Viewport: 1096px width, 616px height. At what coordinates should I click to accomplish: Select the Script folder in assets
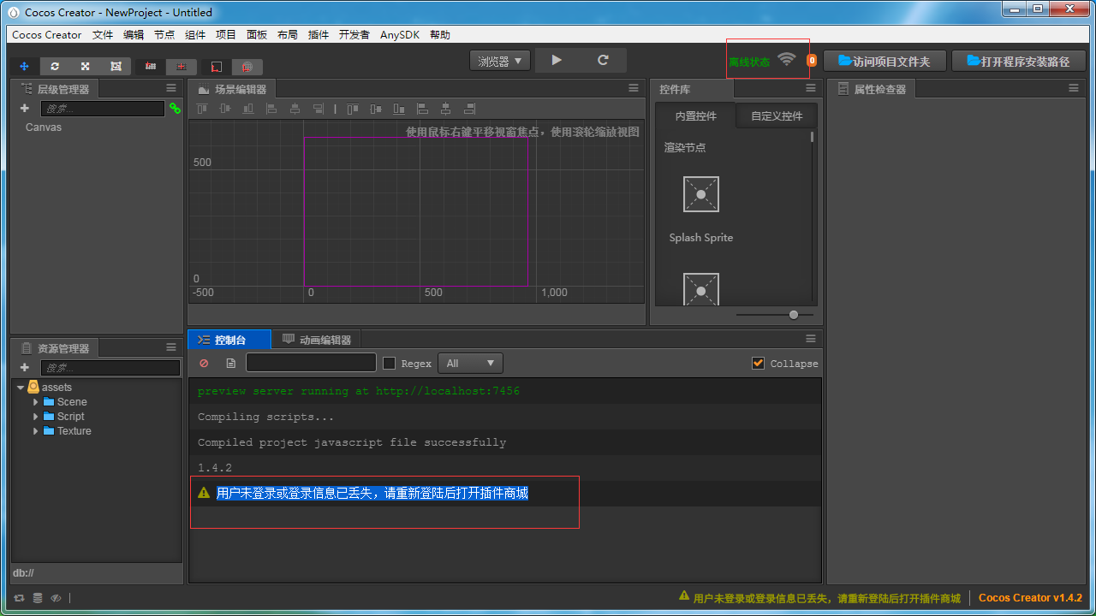[71, 417]
